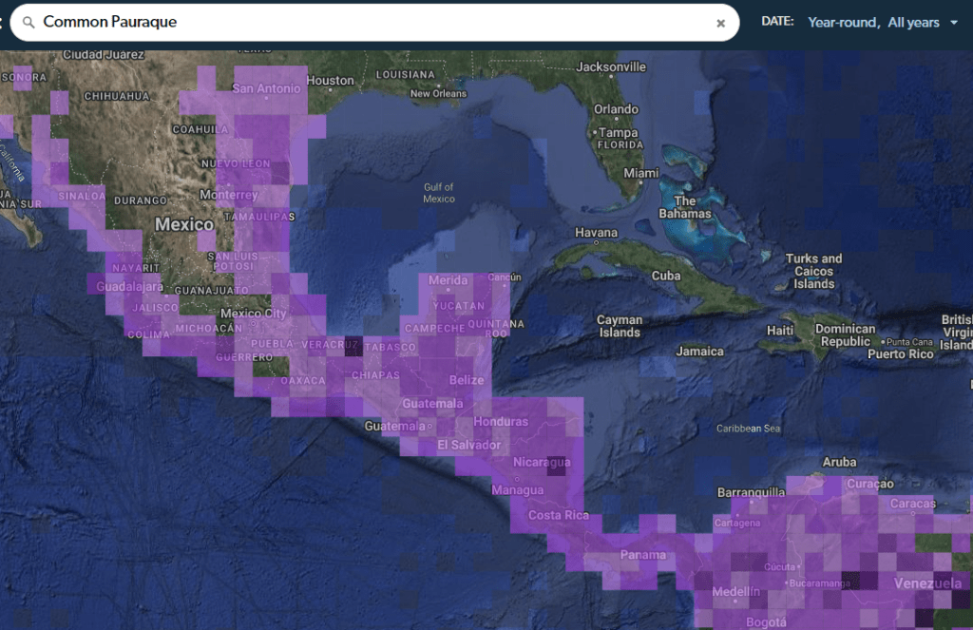Click the dark purple cell near Veracruz
The height and width of the screenshot is (630, 973).
[x=353, y=346]
